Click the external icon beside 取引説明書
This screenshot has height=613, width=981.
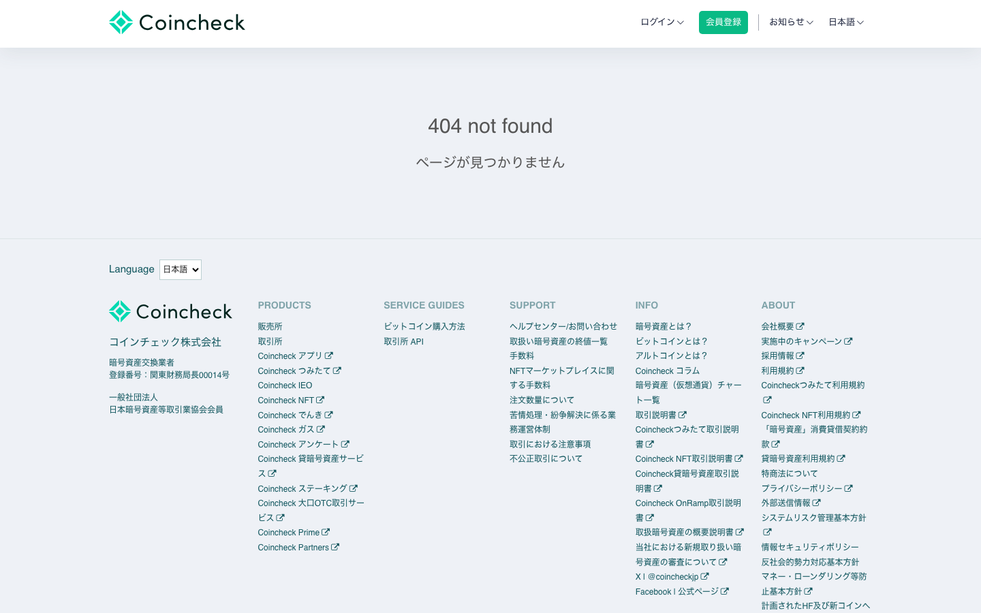(x=683, y=415)
